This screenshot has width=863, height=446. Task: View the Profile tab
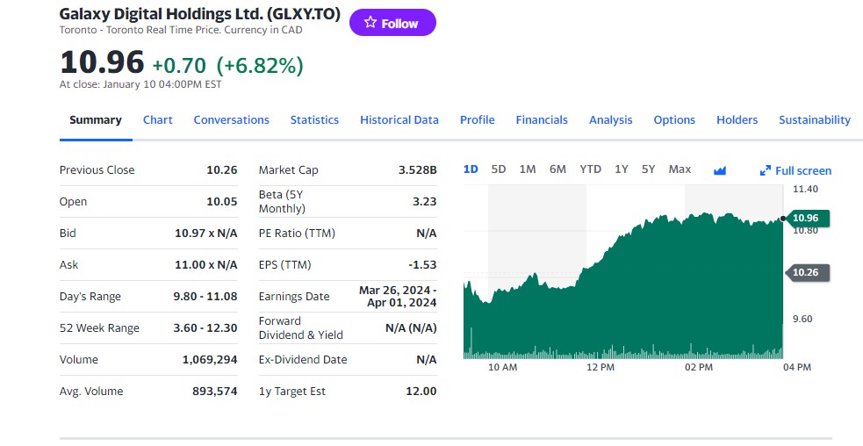click(478, 120)
